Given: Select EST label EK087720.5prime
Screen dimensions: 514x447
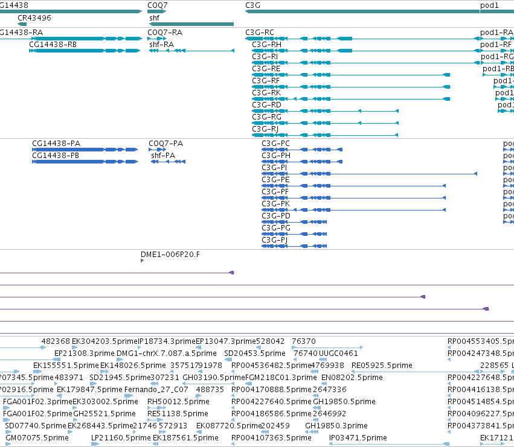Looking at the screenshot, I should pyautogui.click(x=229, y=426).
